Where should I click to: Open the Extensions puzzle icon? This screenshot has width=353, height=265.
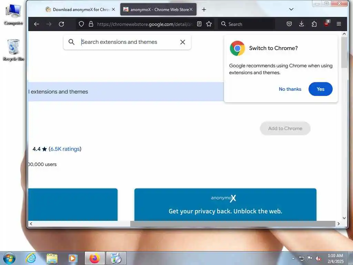pyautogui.click(x=314, y=24)
